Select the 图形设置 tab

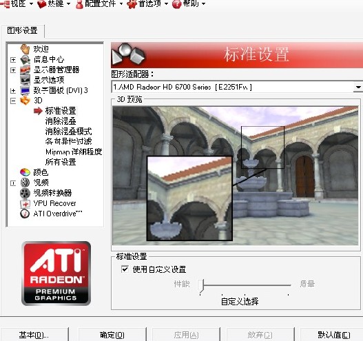click(x=22, y=30)
